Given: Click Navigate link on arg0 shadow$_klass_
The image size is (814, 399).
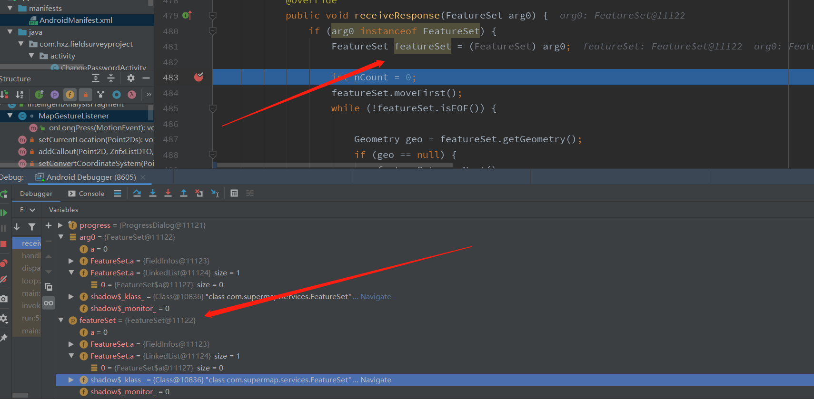Looking at the screenshot, I should tap(376, 296).
